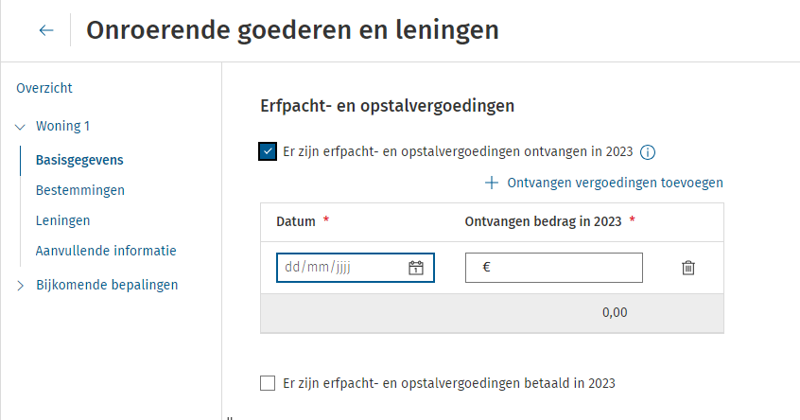Open the calendar date picker icon
Viewport: 800px width, 420px height.
pos(415,268)
